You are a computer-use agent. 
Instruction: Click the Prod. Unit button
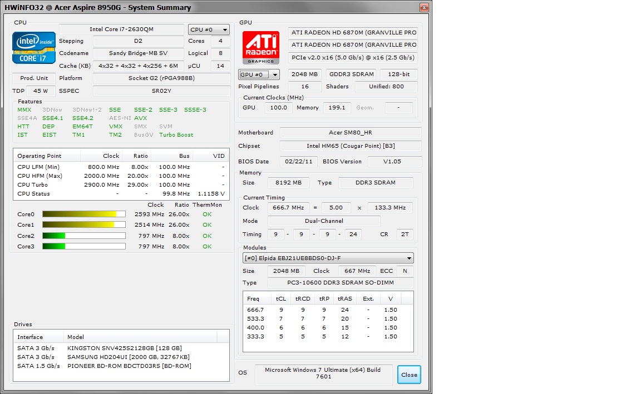34,78
